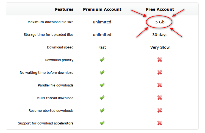Click red cross for download accelerators support
The width and height of the screenshot is (205, 133).
point(160,123)
